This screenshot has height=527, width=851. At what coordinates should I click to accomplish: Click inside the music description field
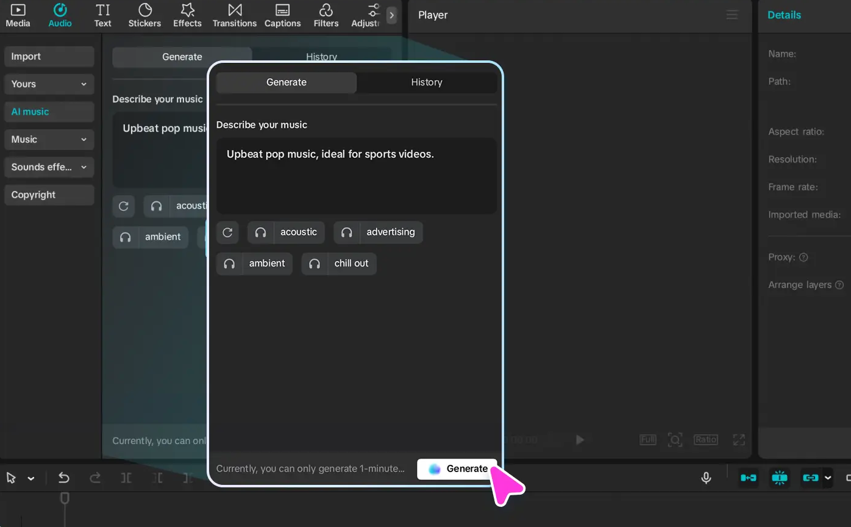tap(356, 176)
